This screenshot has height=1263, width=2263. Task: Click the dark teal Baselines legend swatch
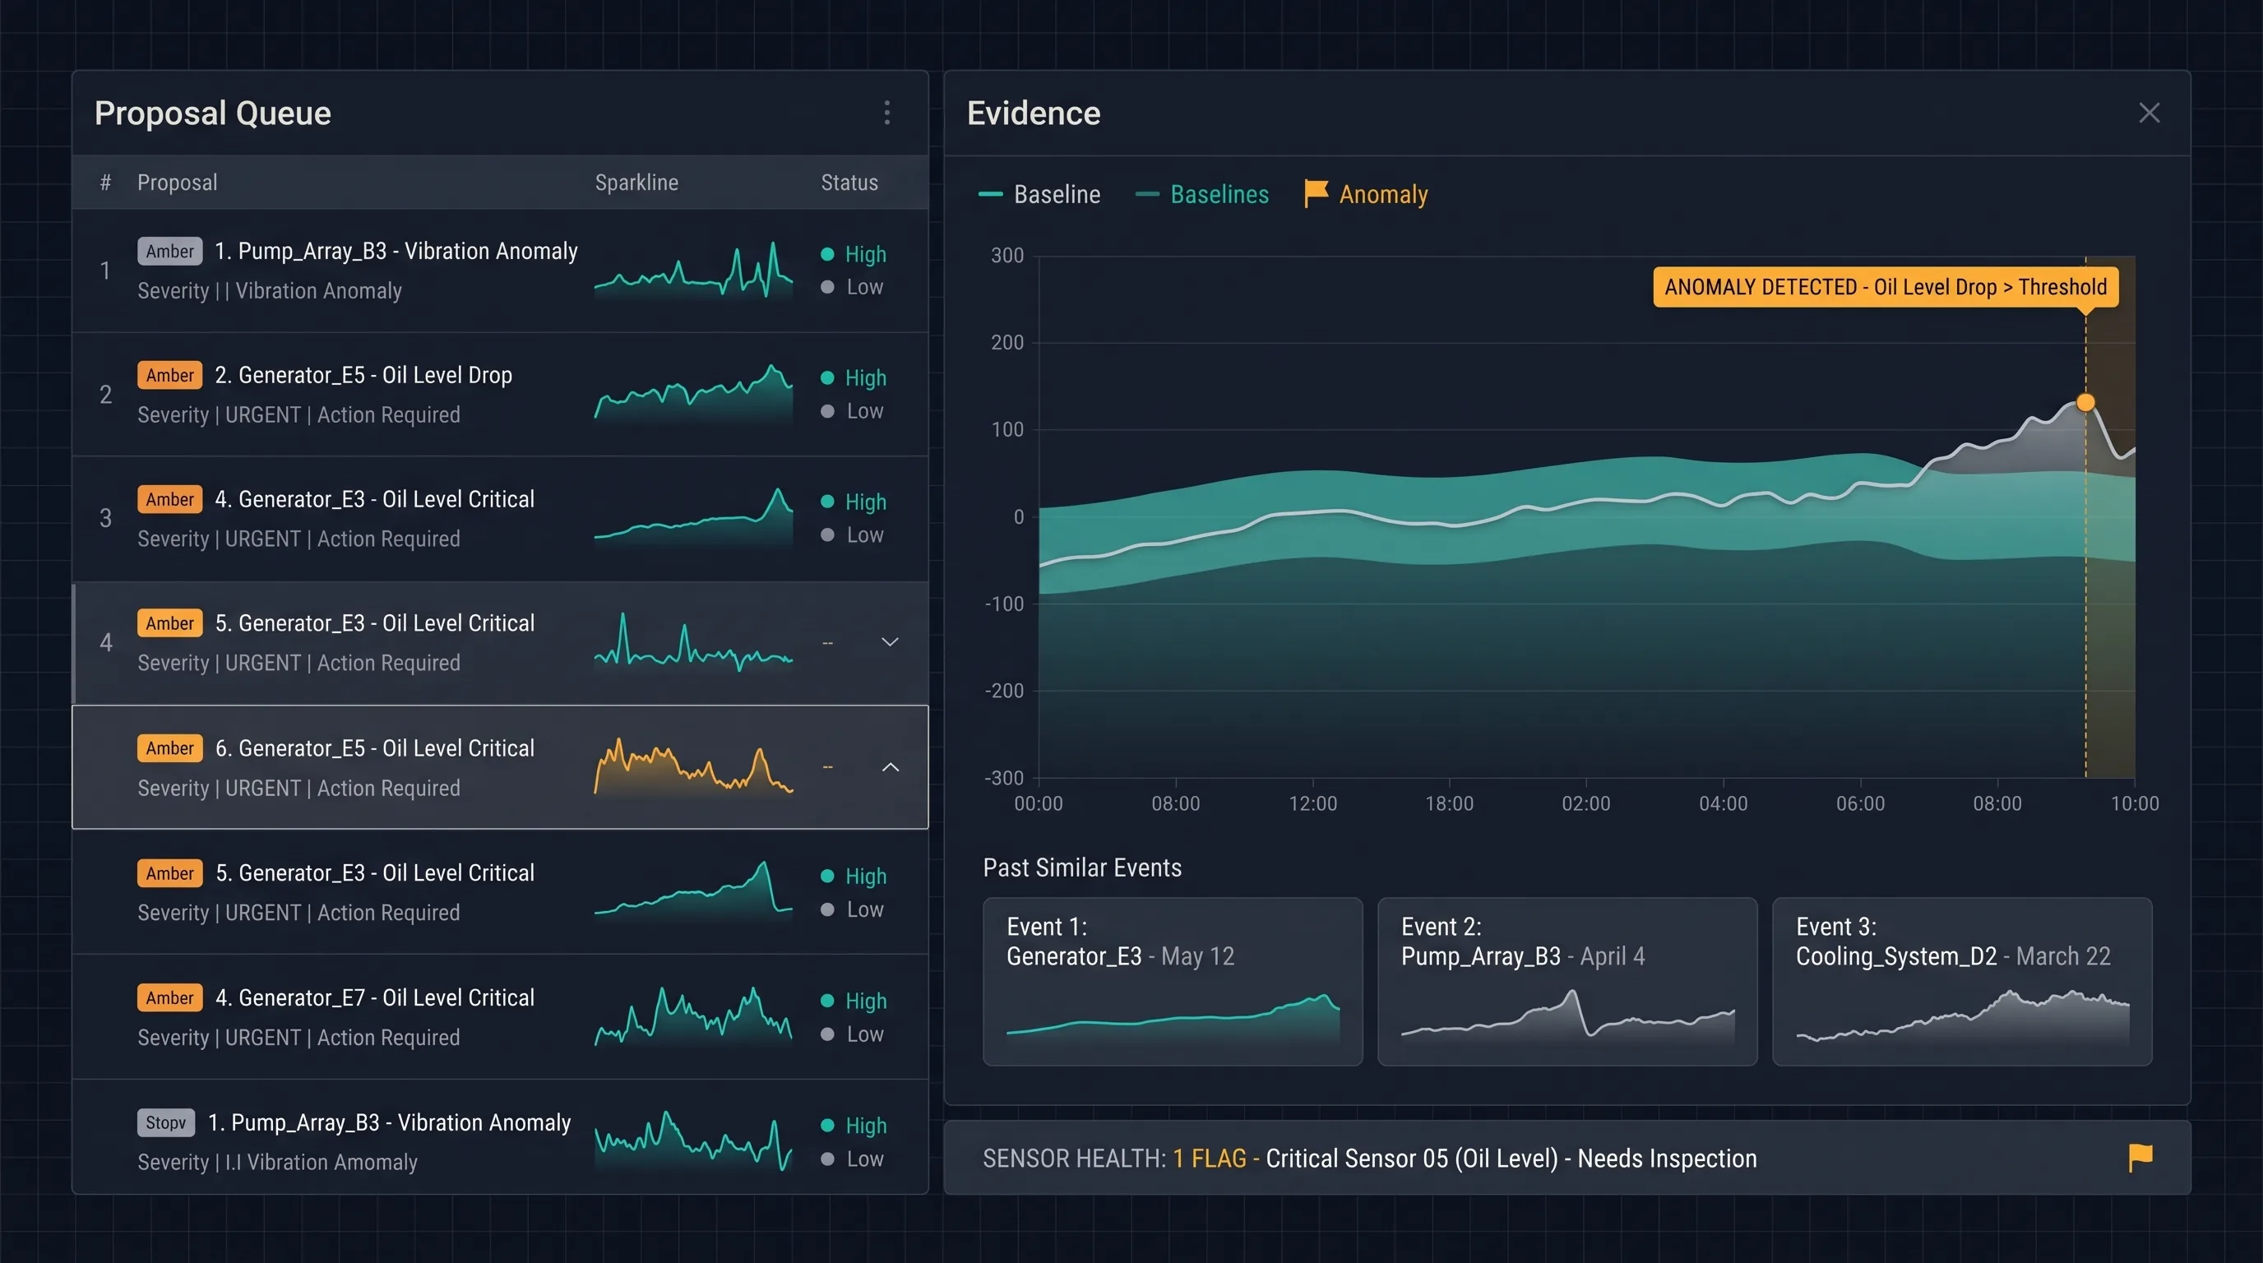coord(1147,194)
